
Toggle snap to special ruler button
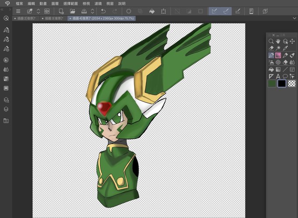[227, 11]
